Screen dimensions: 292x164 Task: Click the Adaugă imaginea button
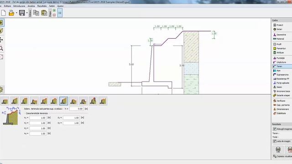[282, 129]
